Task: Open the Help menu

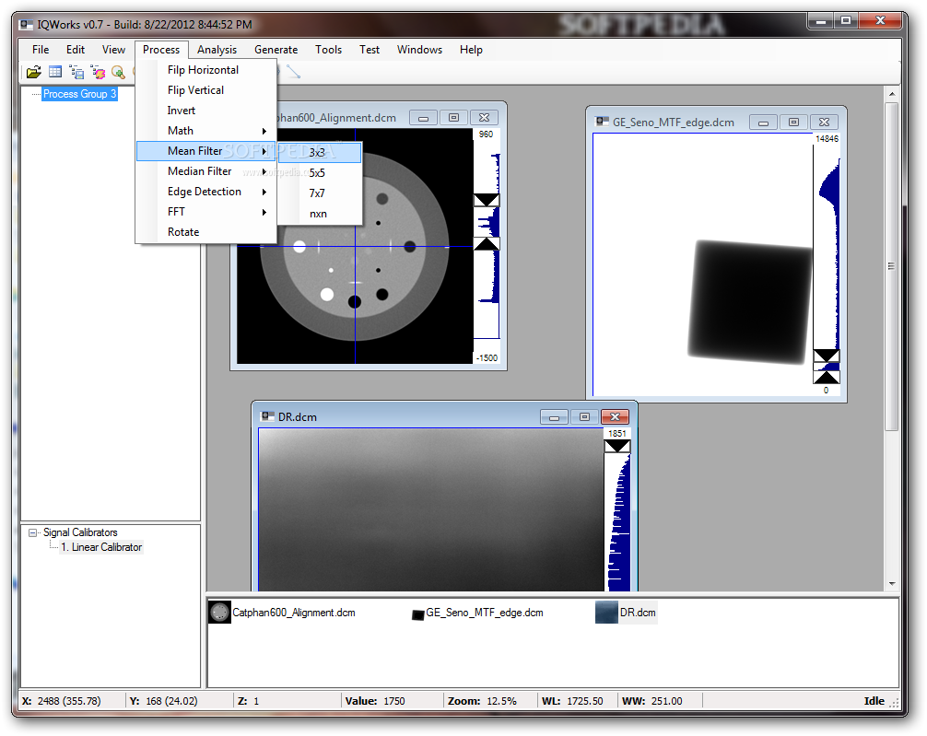Action: [471, 50]
